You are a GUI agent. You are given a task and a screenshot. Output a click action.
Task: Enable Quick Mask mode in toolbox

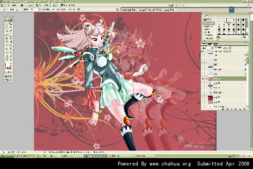[10, 72]
